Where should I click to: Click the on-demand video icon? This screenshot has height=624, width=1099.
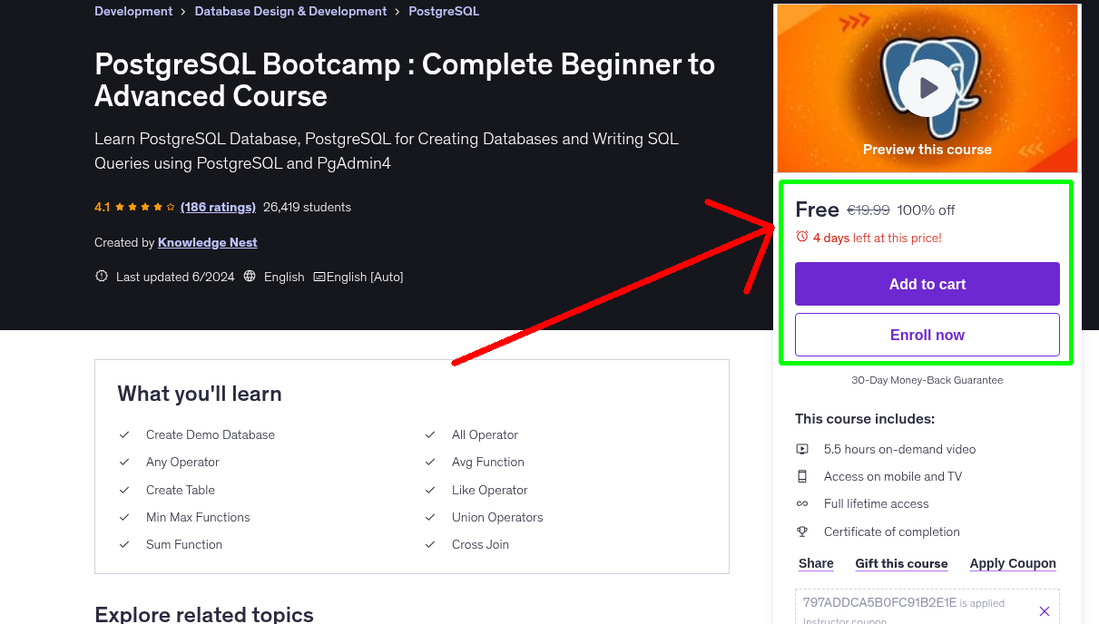coord(802,449)
